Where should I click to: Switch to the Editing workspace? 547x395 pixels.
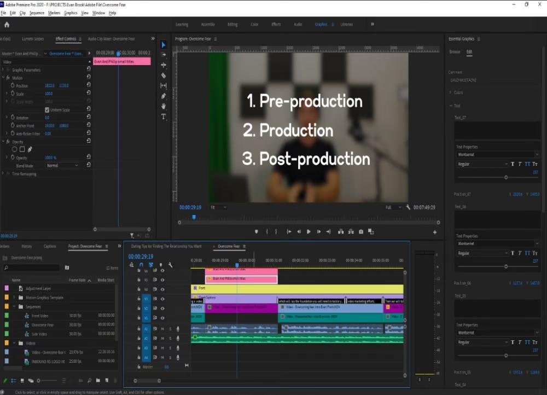[x=232, y=25]
